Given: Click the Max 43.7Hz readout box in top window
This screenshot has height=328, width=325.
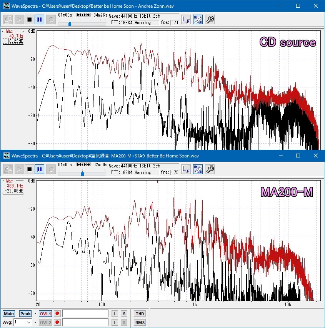Looking at the screenshot, I should [13, 37].
